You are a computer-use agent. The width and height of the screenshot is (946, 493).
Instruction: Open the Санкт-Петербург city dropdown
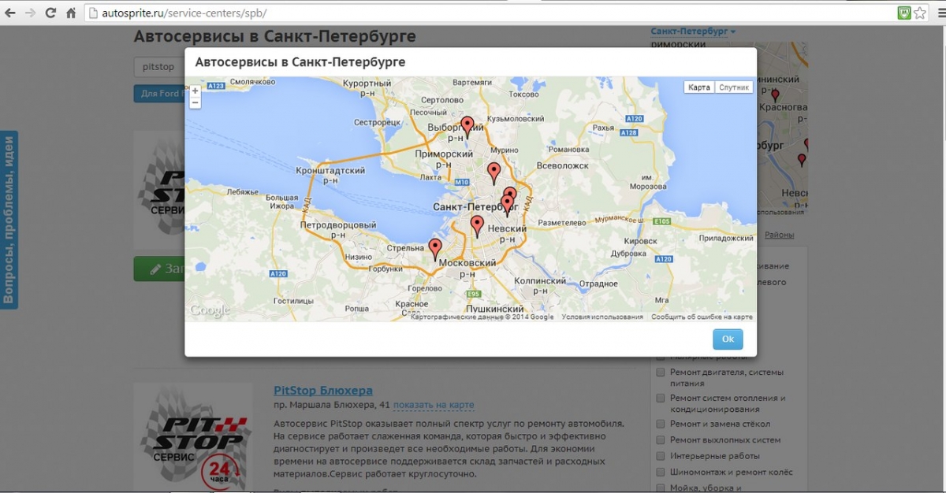692,32
